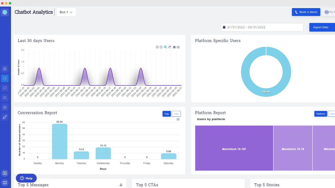Click the Book a demo button

point(306,12)
